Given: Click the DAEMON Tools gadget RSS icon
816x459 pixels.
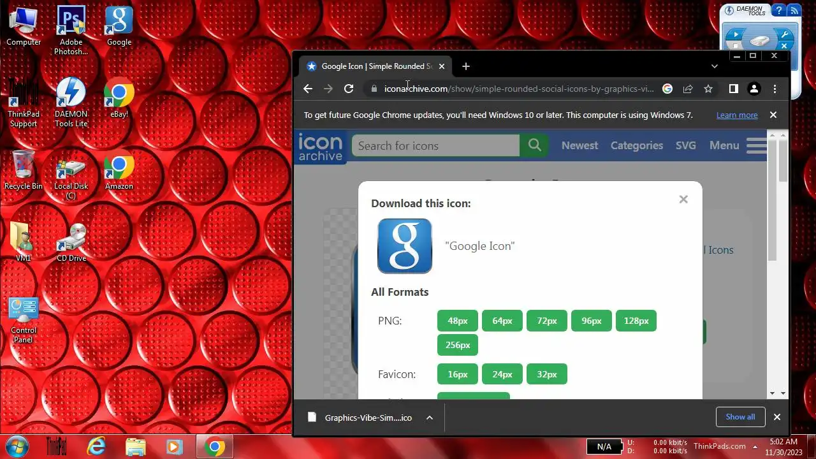Looking at the screenshot, I should click(x=794, y=11).
